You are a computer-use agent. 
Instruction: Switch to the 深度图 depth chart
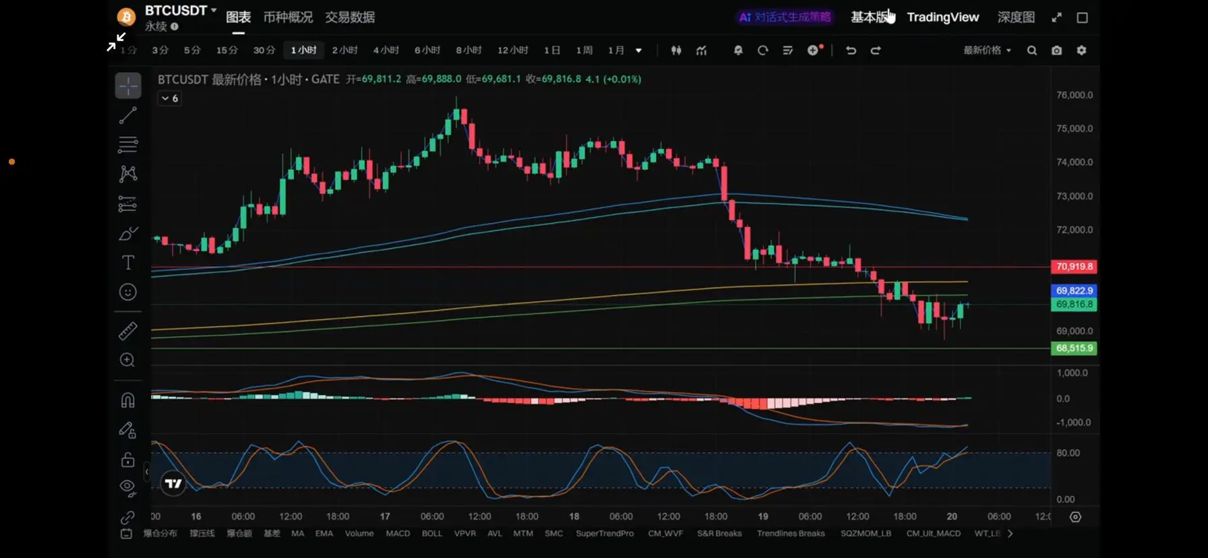tap(1016, 18)
